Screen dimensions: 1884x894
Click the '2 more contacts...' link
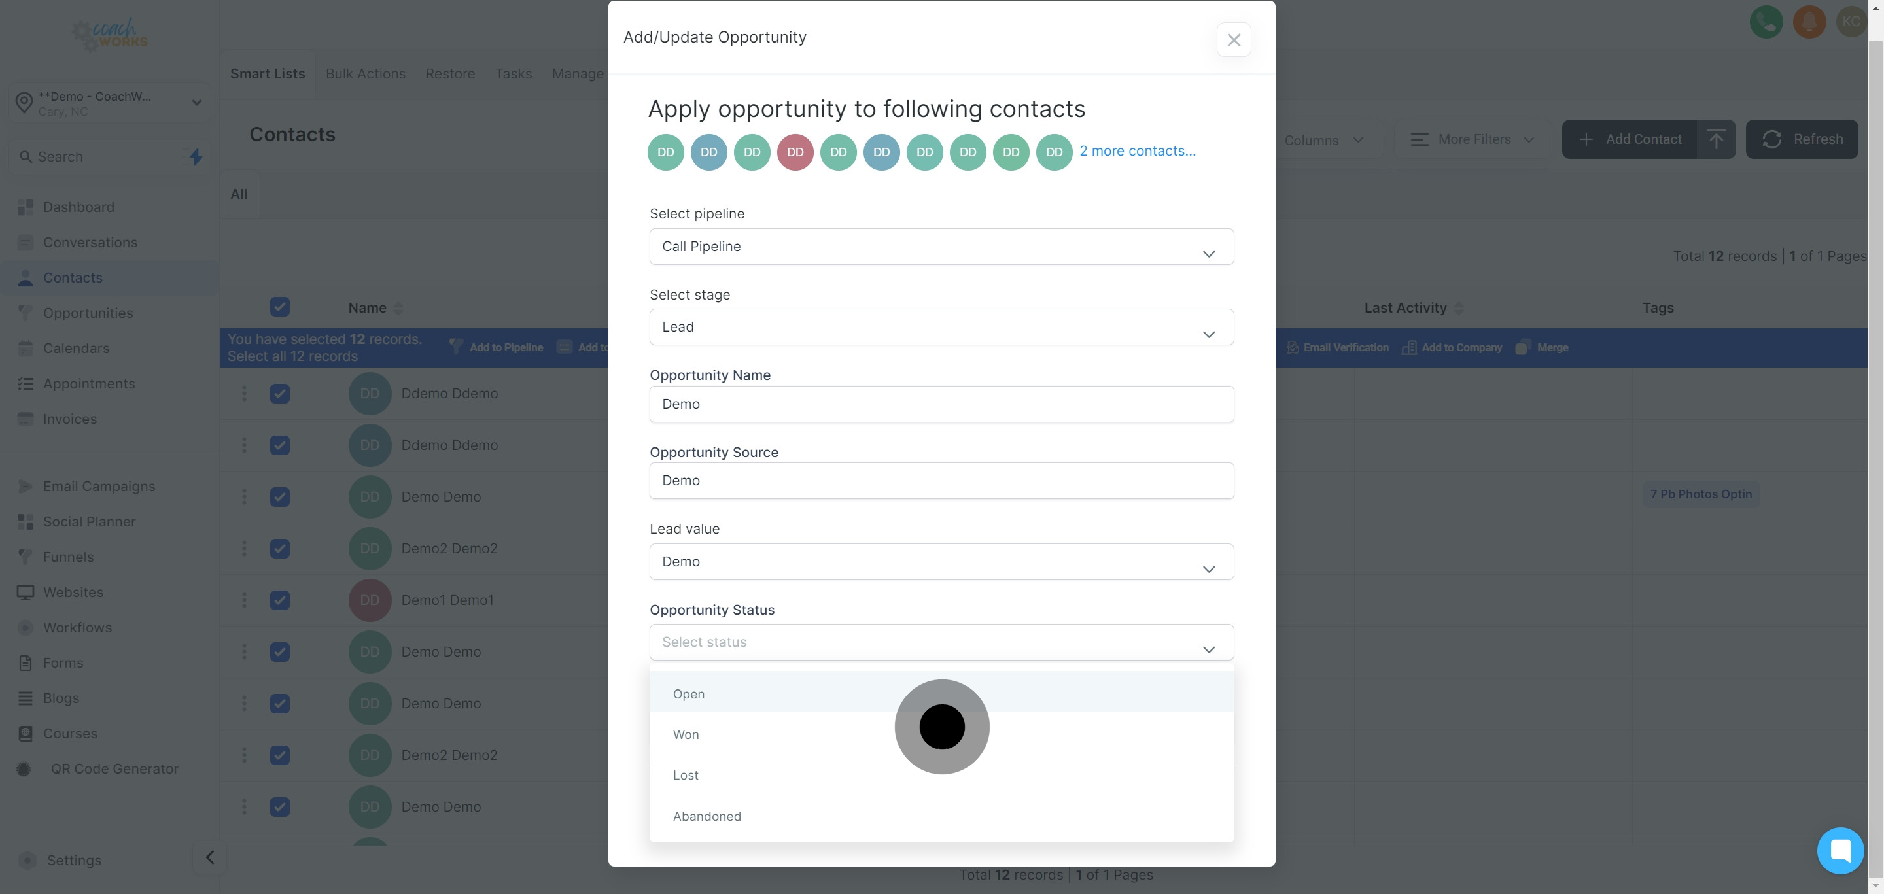pos(1138,151)
